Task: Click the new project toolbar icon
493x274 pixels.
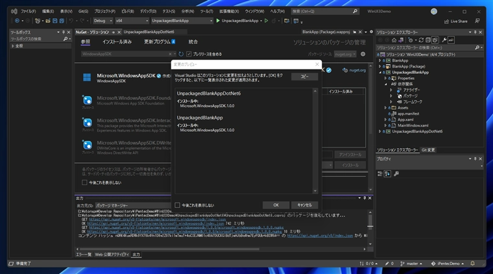Action: coord(38,21)
